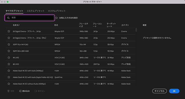Click the 128 Kbps target rate cell

110,44
